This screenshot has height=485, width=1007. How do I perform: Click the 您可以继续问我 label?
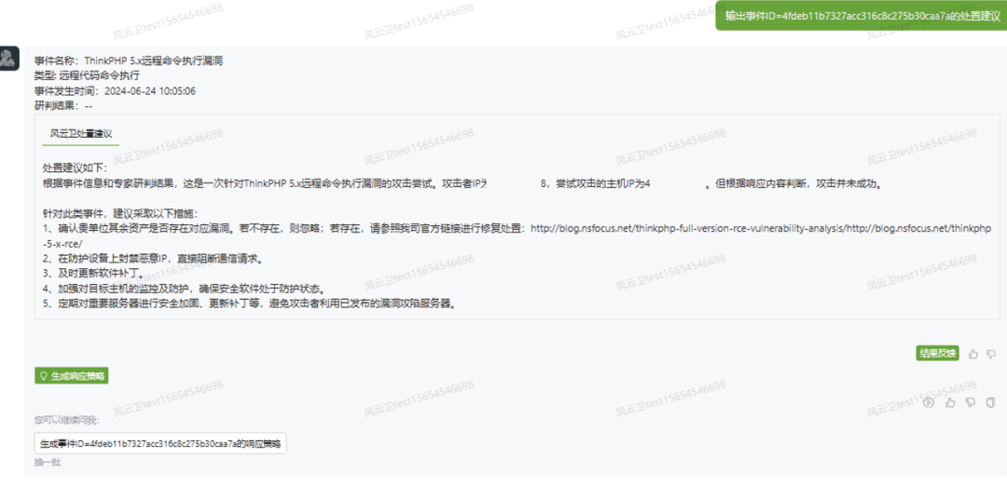pos(67,421)
